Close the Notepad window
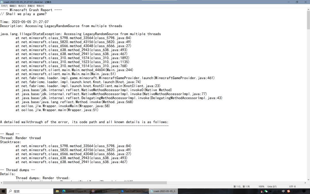The width and height of the screenshot is (310, 194). coord(305,2)
